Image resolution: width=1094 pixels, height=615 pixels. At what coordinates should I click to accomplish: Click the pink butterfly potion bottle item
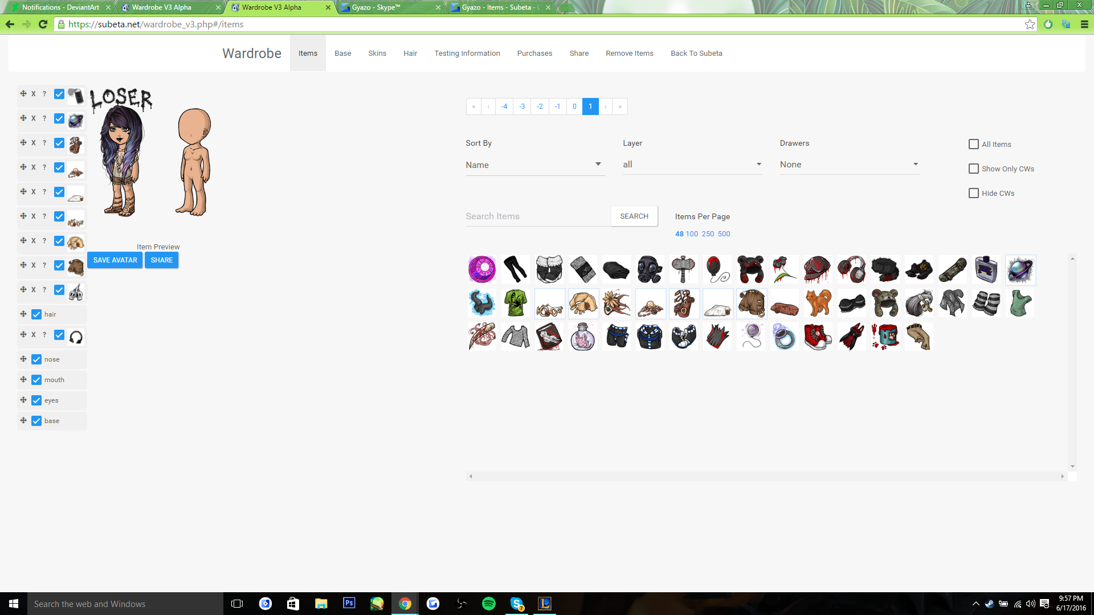coord(582,337)
